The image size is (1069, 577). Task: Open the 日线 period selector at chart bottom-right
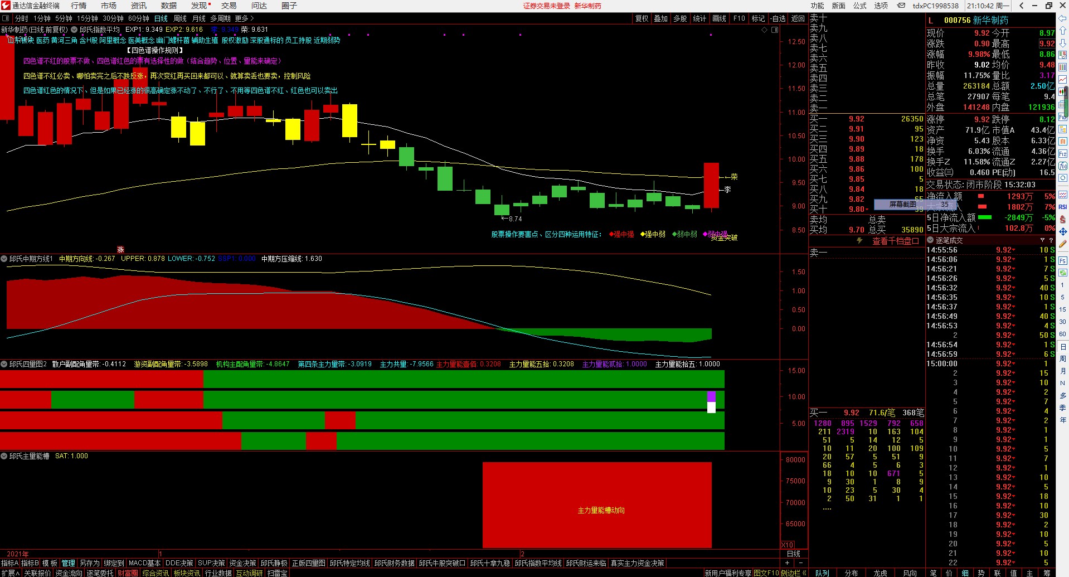pyautogui.click(x=794, y=554)
